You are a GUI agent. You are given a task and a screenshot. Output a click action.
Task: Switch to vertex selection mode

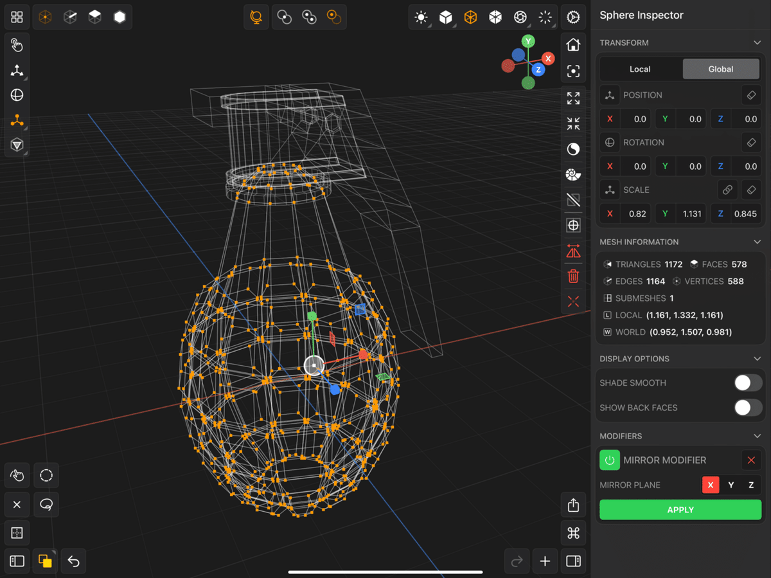[x=44, y=17]
